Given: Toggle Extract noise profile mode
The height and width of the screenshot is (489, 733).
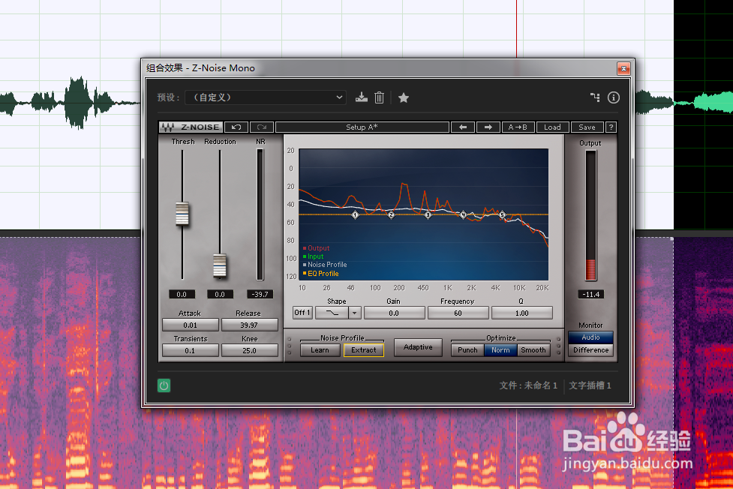Looking at the screenshot, I should tap(364, 350).
